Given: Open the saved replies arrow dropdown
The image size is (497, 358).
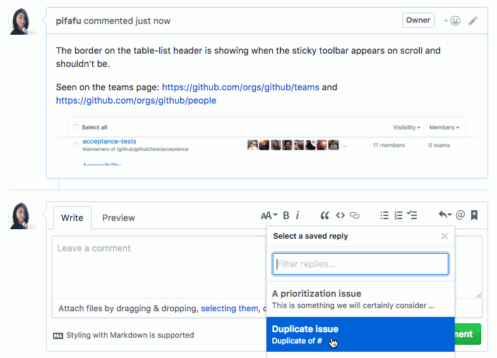Looking at the screenshot, I should (x=445, y=215).
